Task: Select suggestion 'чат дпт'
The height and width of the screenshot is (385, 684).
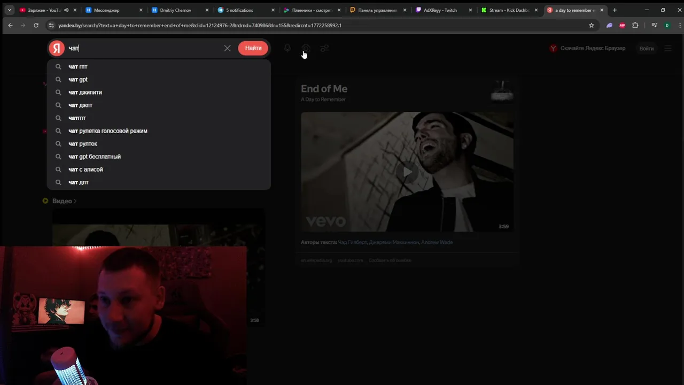Action: 159,182
